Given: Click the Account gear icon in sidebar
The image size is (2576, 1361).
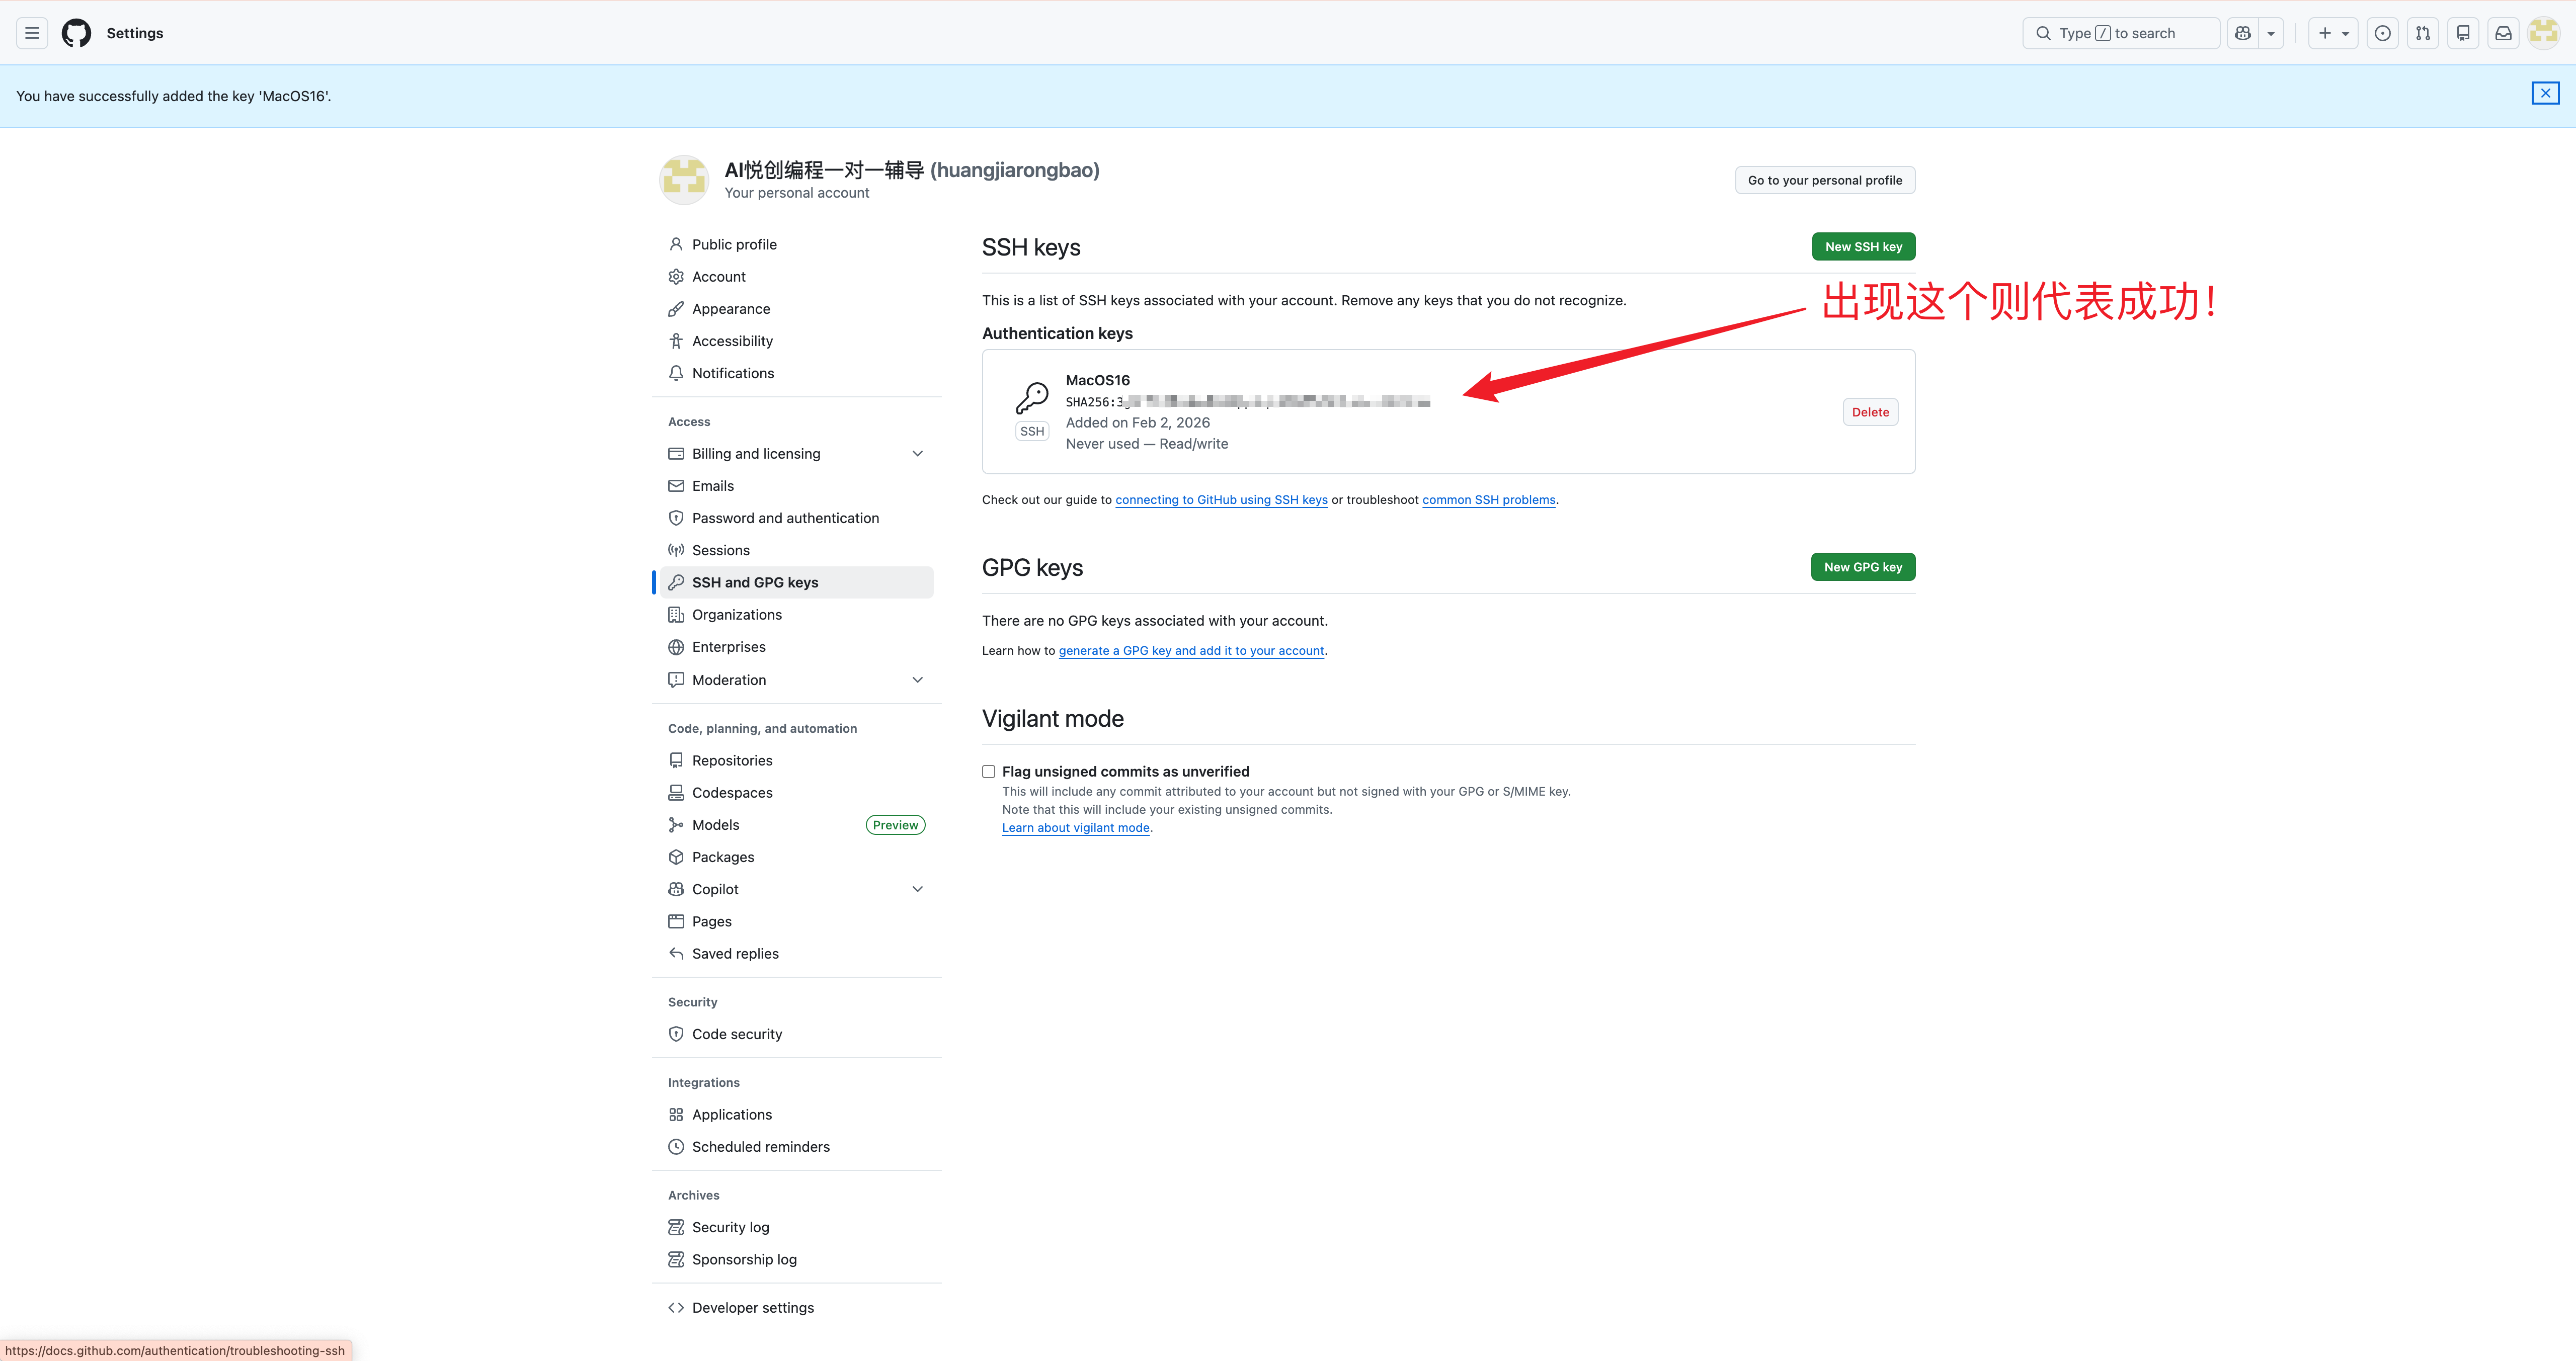Looking at the screenshot, I should tap(676, 277).
